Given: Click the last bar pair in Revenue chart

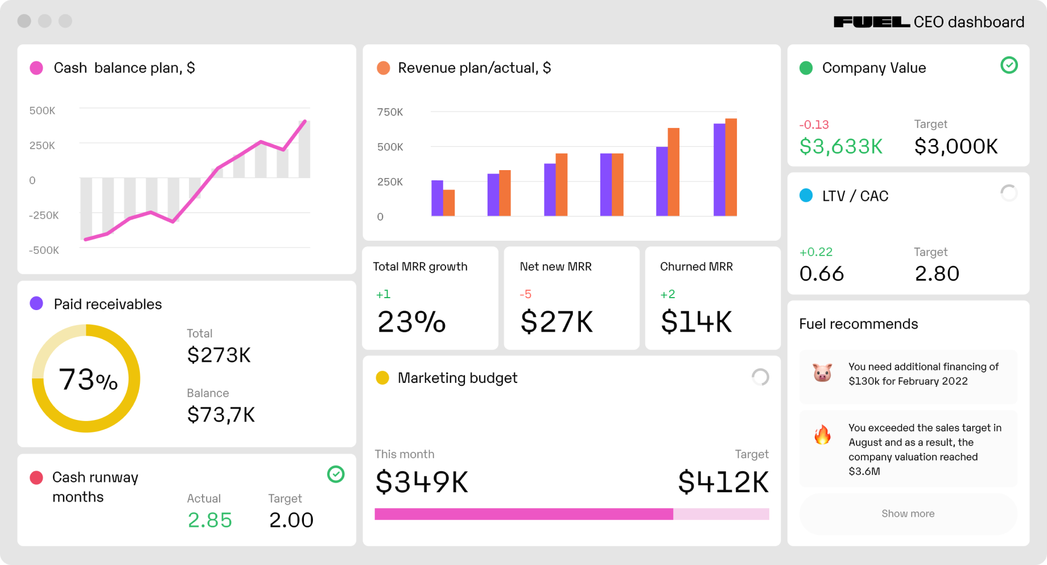Looking at the screenshot, I should pos(725,167).
